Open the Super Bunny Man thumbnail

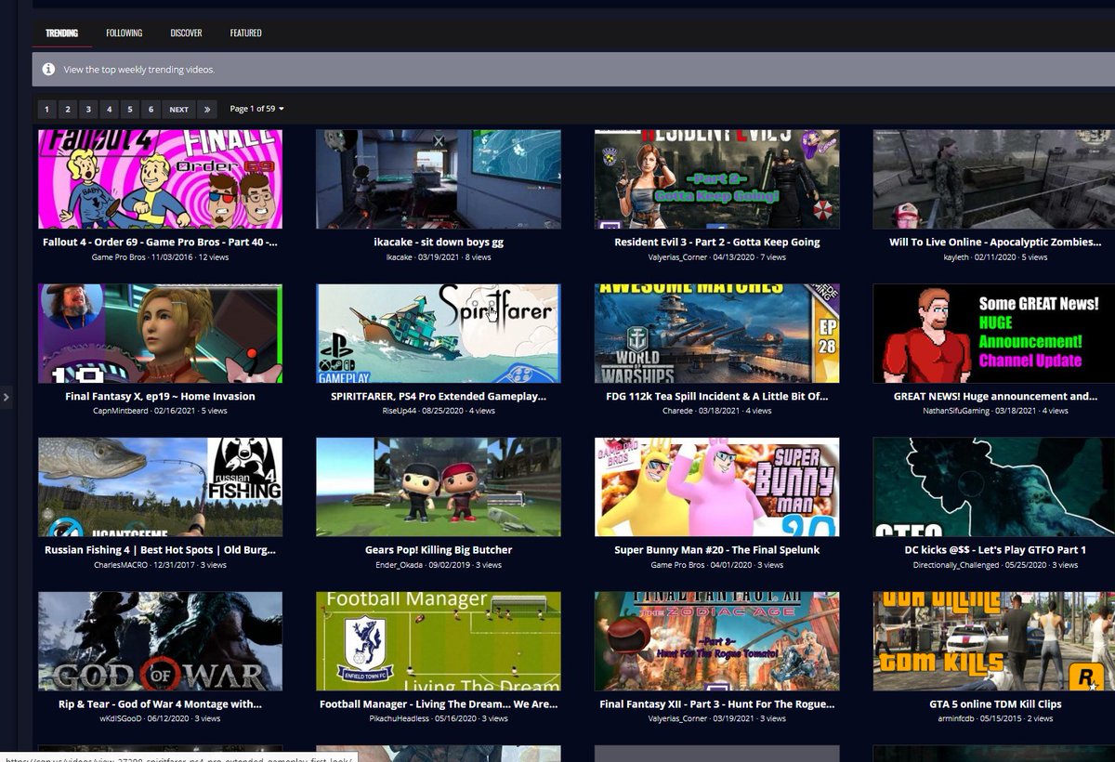(717, 487)
